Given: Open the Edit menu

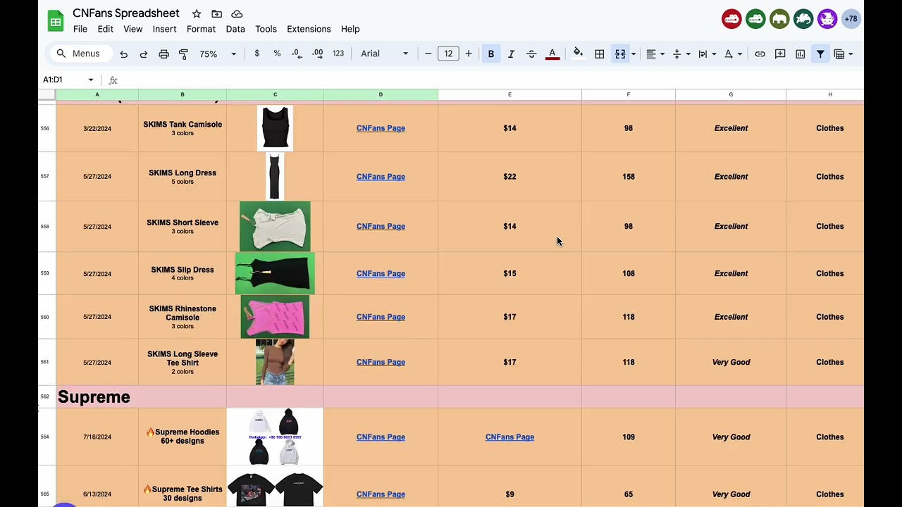Looking at the screenshot, I should tap(105, 29).
